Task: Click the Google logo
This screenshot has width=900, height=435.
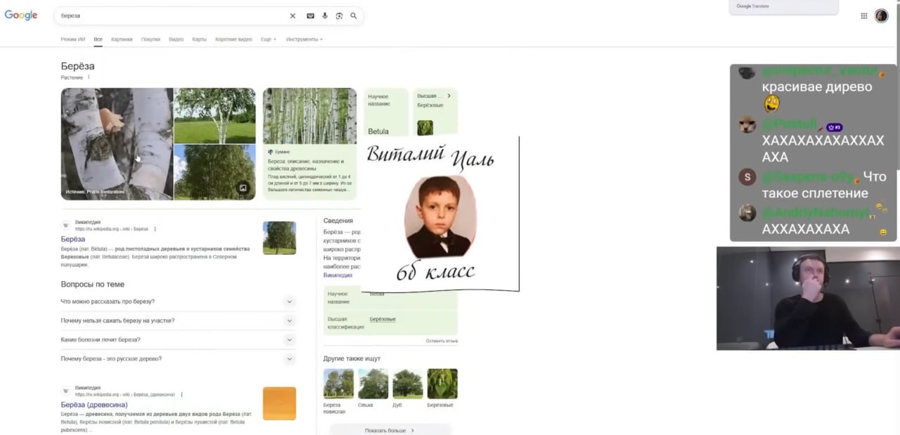Action: click(x=21, y=15)
